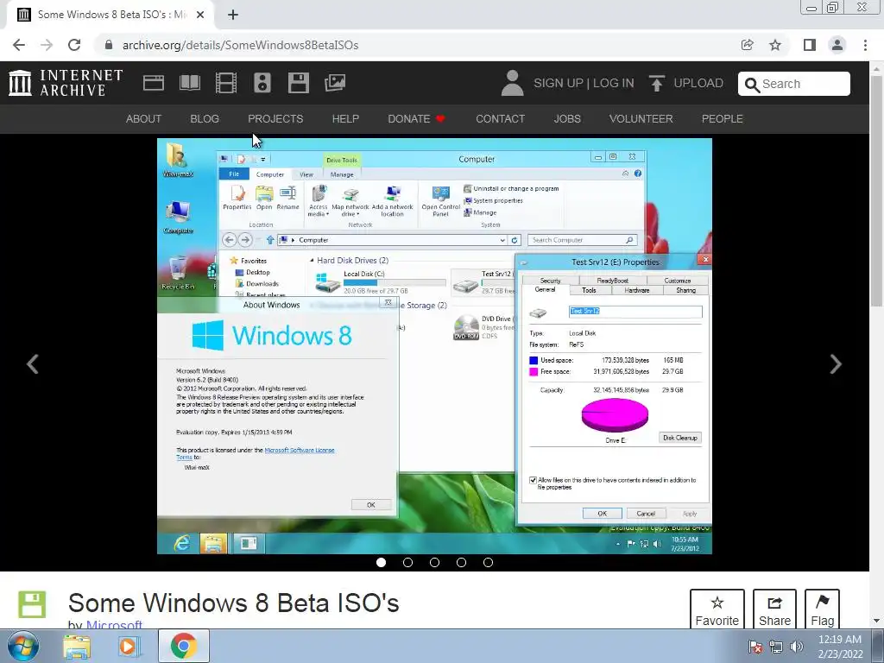Show the second carousel screenshot
The height and width of the screenshot is (663, 884).
click(x=407, y=562)
